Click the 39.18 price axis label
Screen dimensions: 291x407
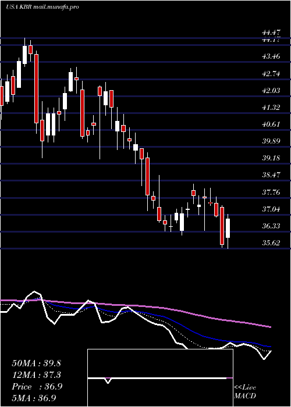[x=271, y=158]
